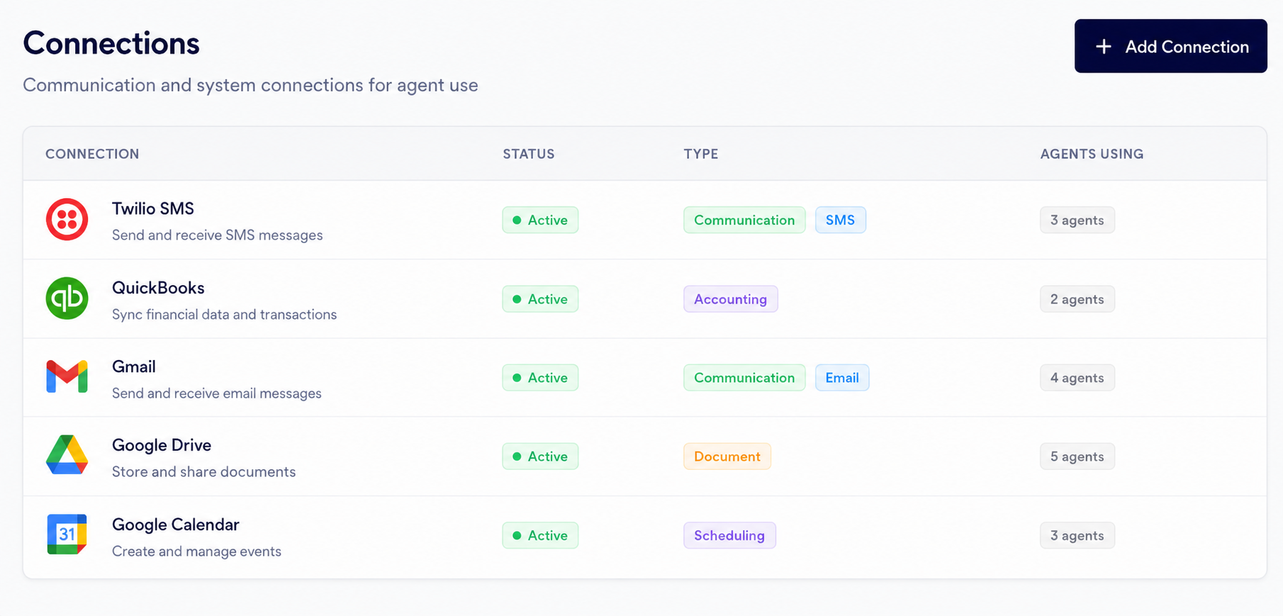Click the Google Calendar icon
This screenshot has width=1283, height=616.
(67, 534)
